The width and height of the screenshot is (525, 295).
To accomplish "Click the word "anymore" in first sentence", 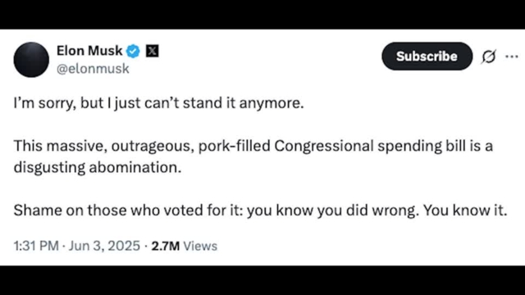I will pyautogui.click(x=272, y=103).
